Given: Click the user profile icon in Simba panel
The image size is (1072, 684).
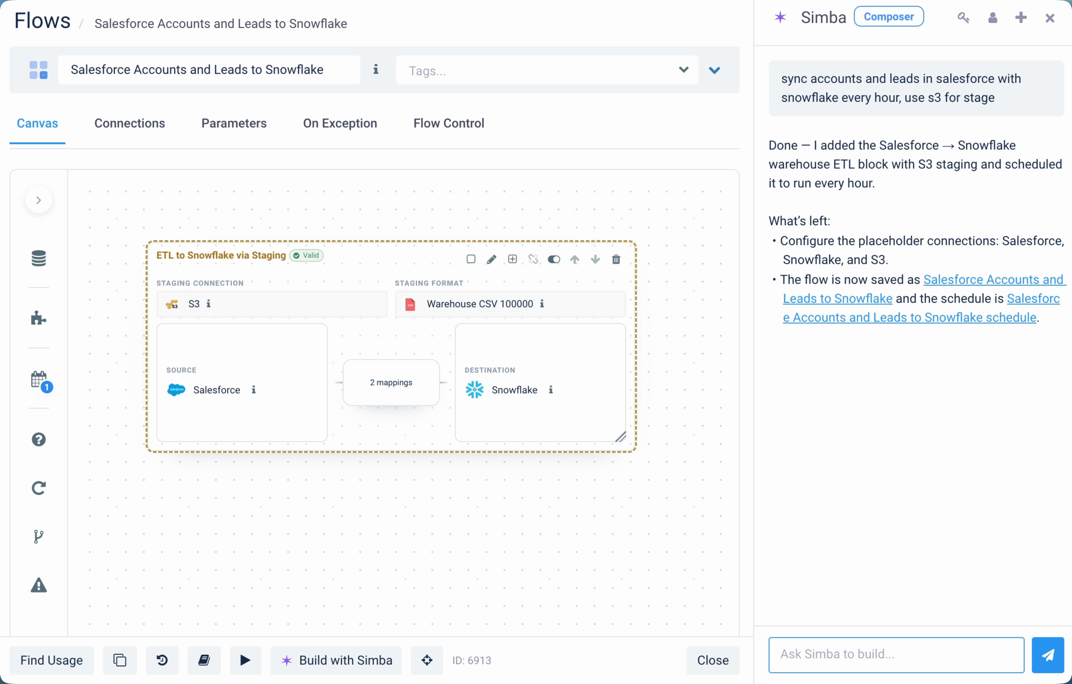Looking at the screenshot, I should pos(993,17).
